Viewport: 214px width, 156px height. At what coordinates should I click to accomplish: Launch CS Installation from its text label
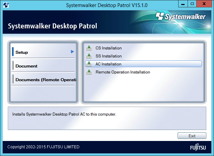click(x=108, y=48)
